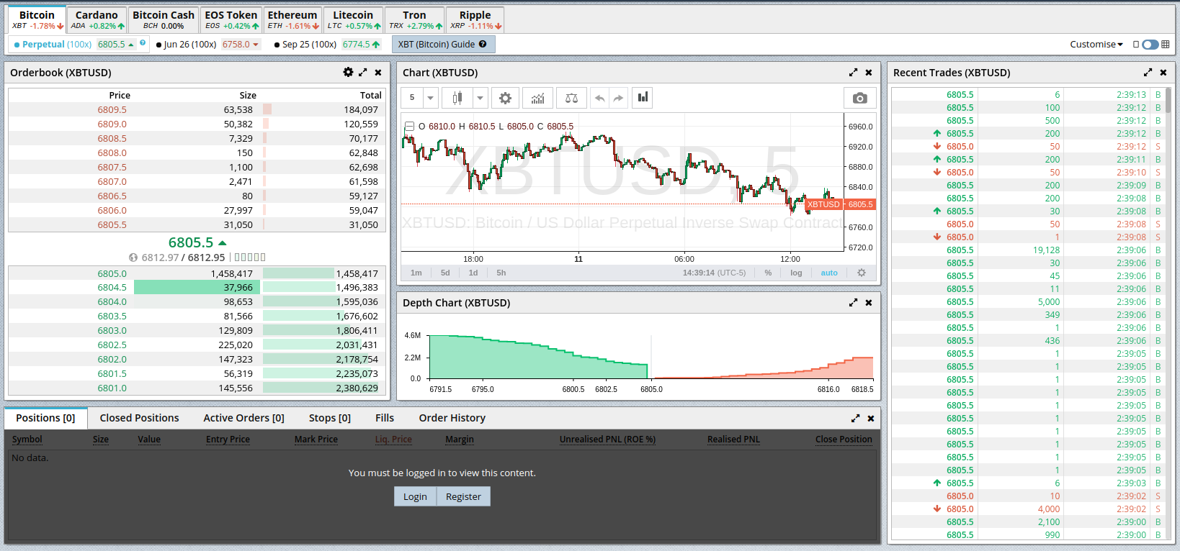The image size is (1180, 551).
Task: Open the chart style dropdown arrow
Action: pyautogui.click(x=480, y=98)
